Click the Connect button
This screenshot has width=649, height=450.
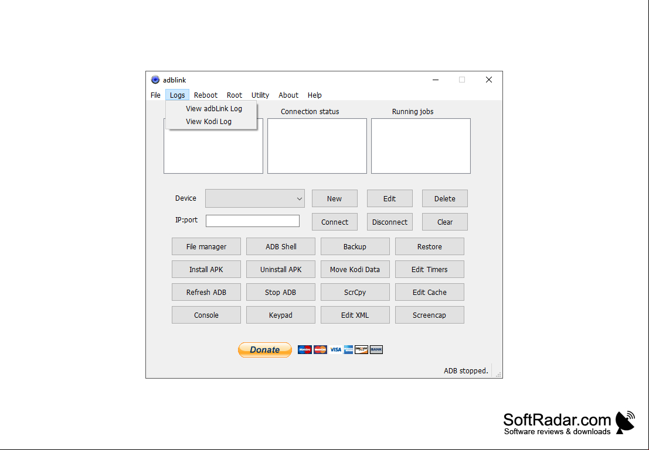(x=334, y=222)
